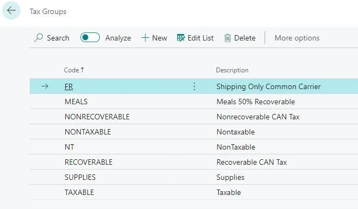Image resolution: width=358 pixels, height=209 pixels.
Task: Sort by the Code column header
Action: 74,70
